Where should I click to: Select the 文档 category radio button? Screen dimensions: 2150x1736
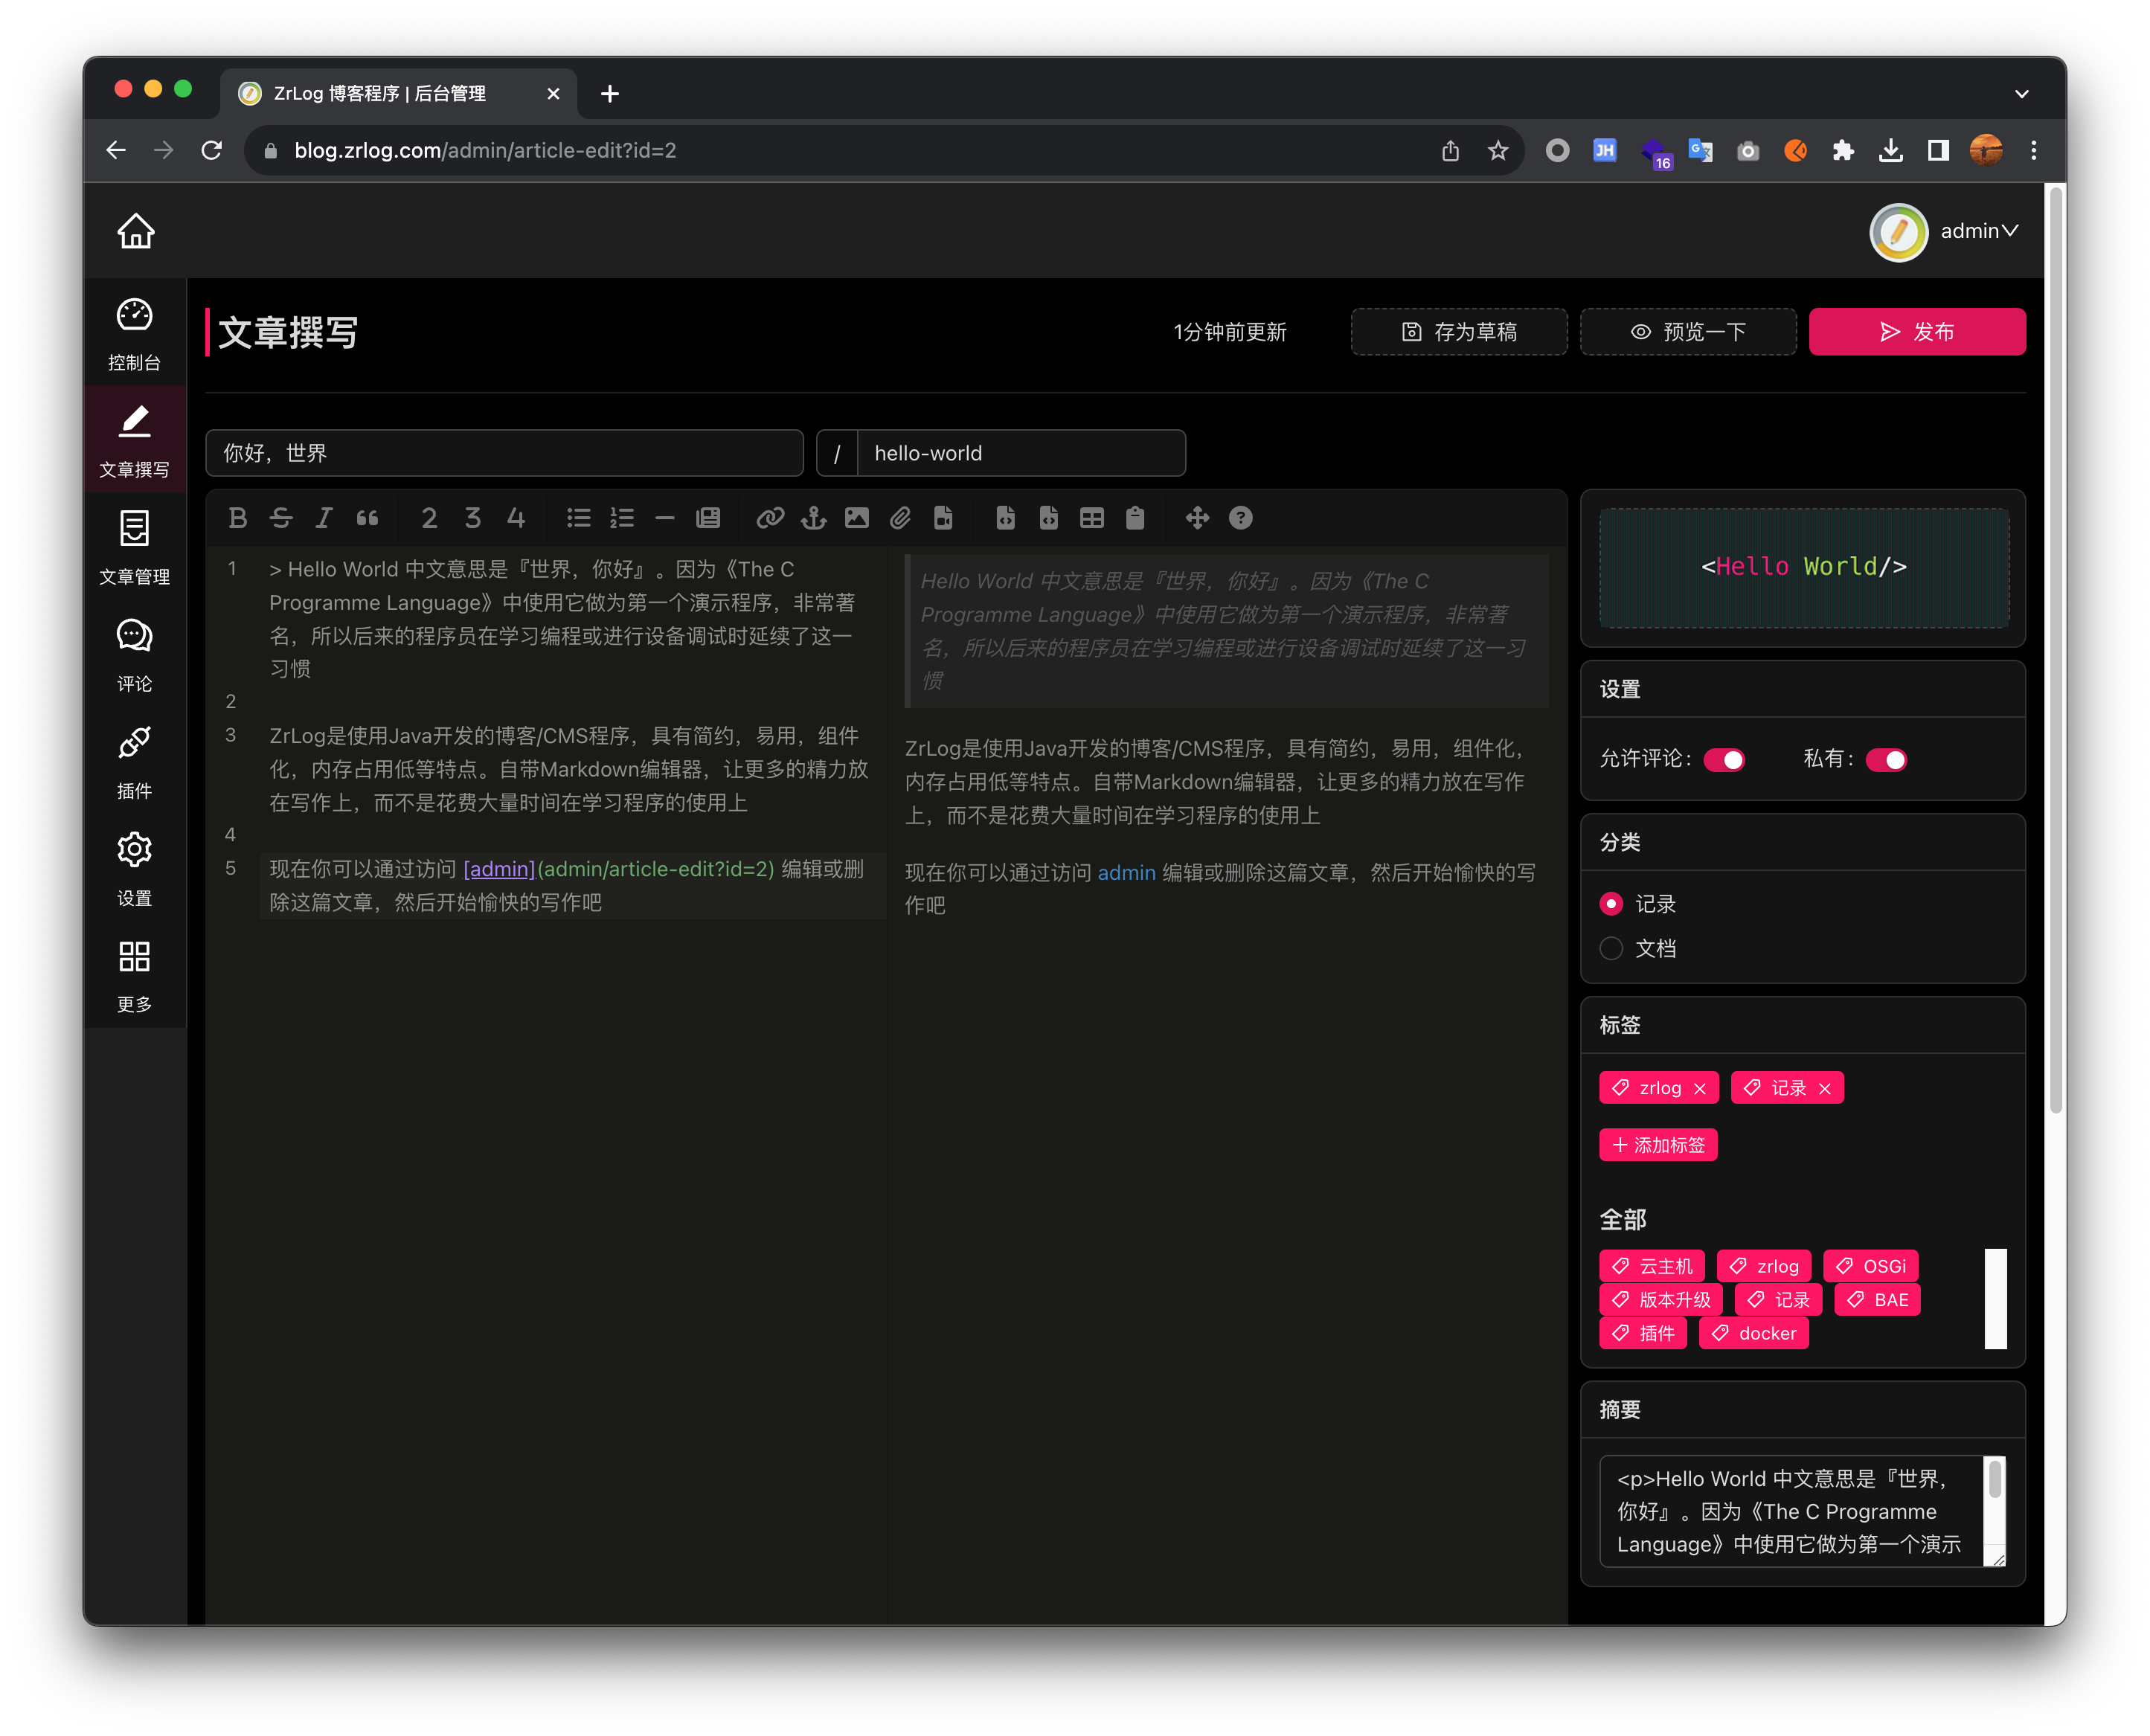click(x=1611, y=948)
